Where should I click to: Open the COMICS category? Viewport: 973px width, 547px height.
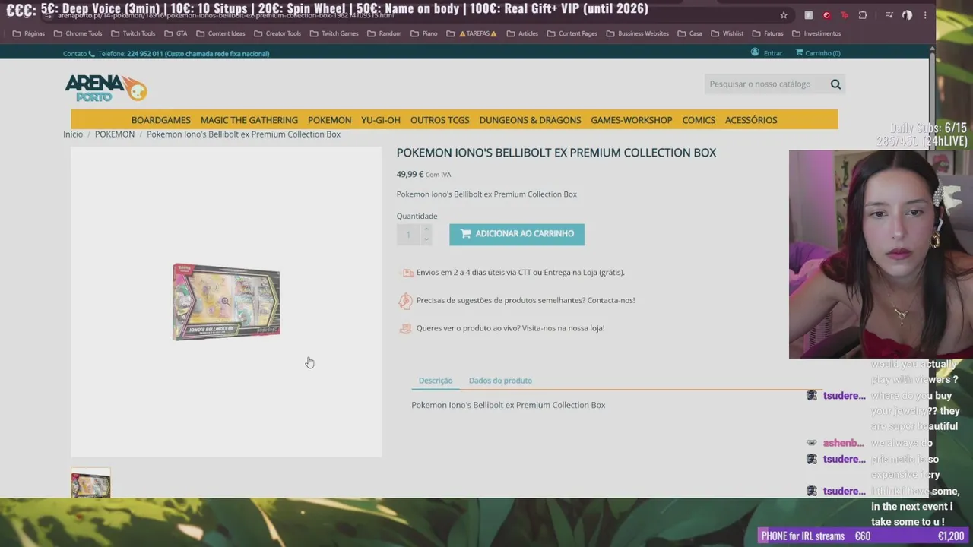point(699,120)
